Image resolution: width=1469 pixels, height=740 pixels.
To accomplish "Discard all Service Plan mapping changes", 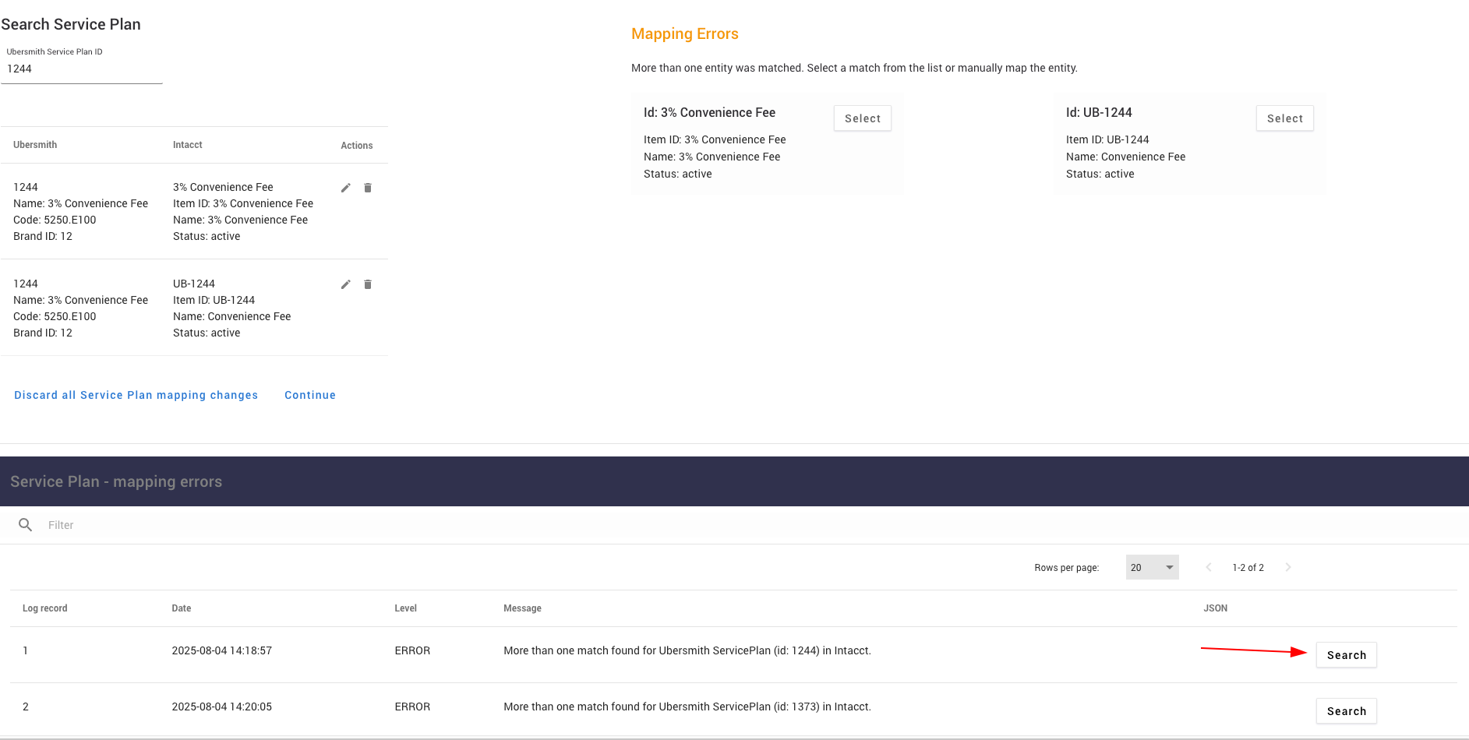I will point(136,395).
